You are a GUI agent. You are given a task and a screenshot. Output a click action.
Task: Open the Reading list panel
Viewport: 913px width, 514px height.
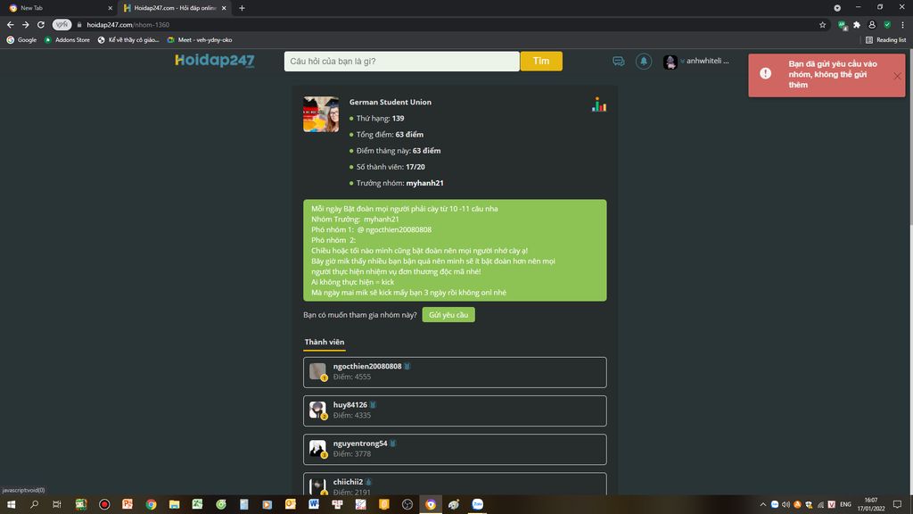point(885,39)
